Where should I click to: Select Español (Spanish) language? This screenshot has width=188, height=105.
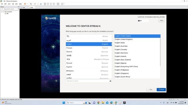pyautogui.click(x=89, y=67)
